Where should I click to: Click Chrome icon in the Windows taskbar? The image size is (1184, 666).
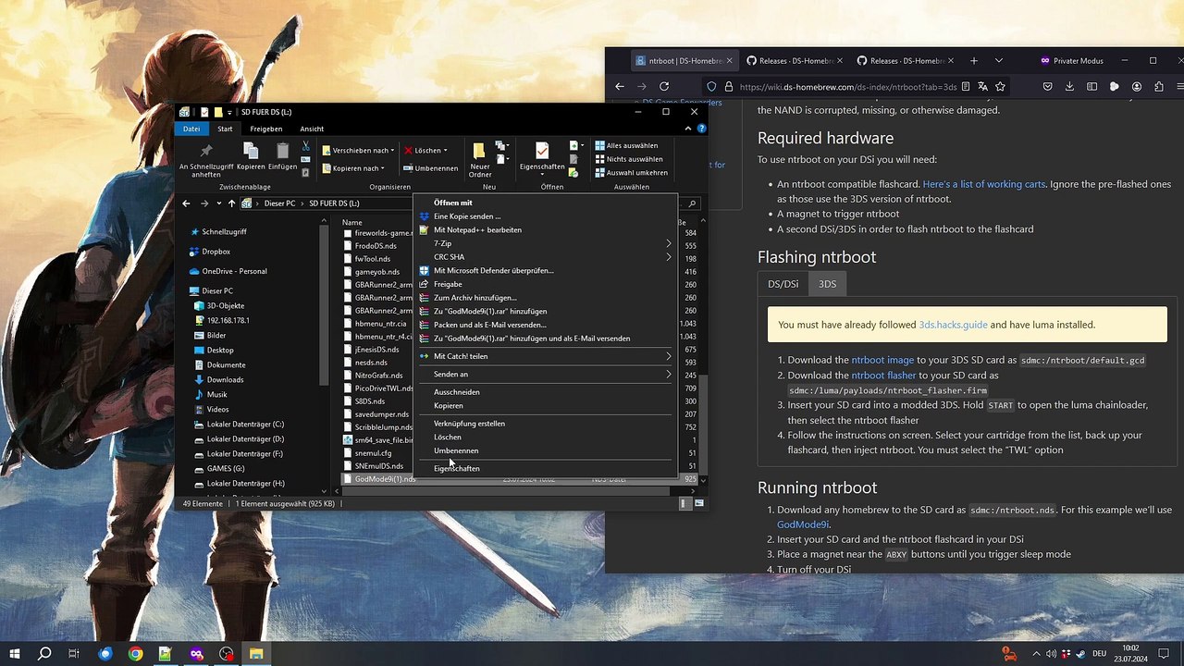click(x=135, y=654)
